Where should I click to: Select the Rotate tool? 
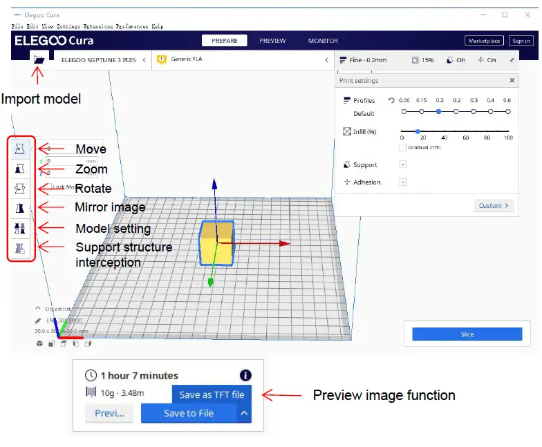(x=19, y=189)
